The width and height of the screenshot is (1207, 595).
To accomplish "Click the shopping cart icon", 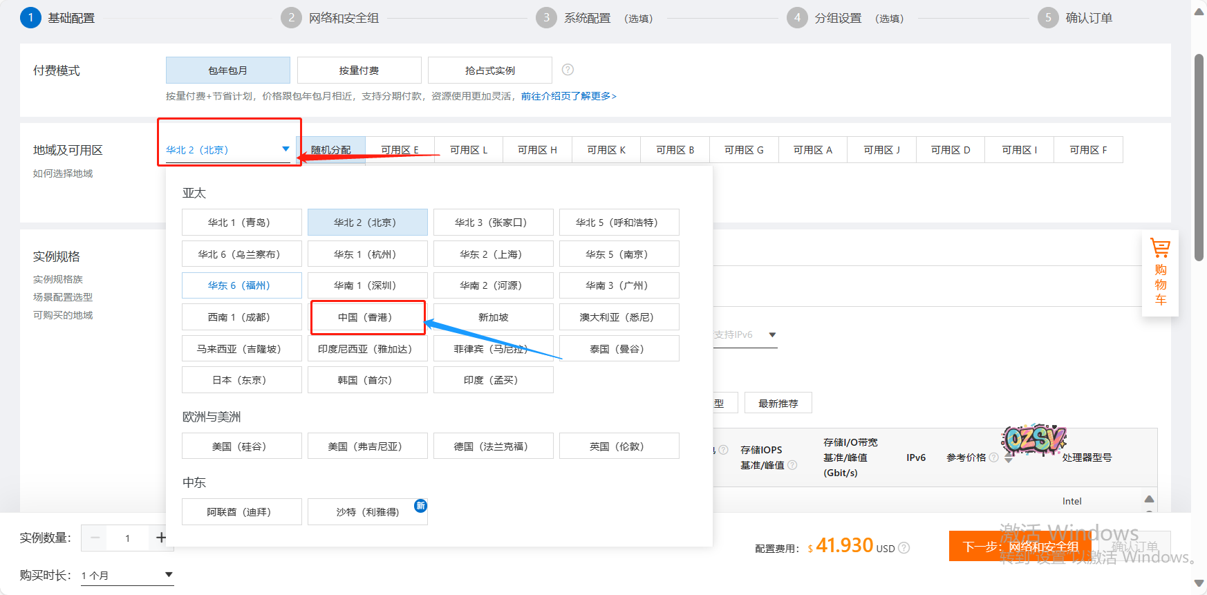I will tap(1160, 248).
